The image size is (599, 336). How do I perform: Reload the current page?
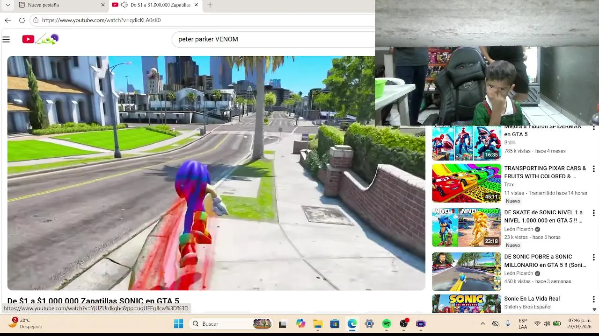tap(22, 20)
